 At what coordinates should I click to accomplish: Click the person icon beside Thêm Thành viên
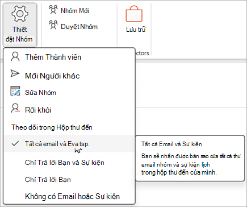[15, 57]
